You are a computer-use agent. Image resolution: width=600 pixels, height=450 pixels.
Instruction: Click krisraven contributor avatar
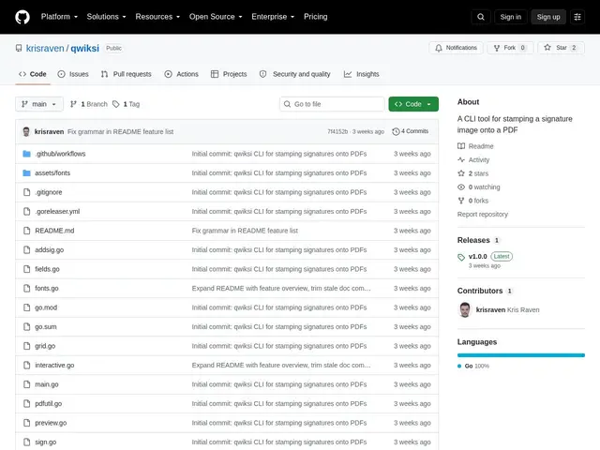[465, 310]
